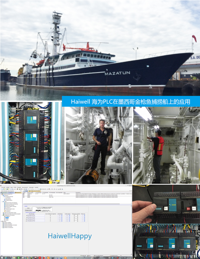The width and height of the screenshot is (200, 259).
Task: Open the Editar menu
Action: tap(7, 187)
